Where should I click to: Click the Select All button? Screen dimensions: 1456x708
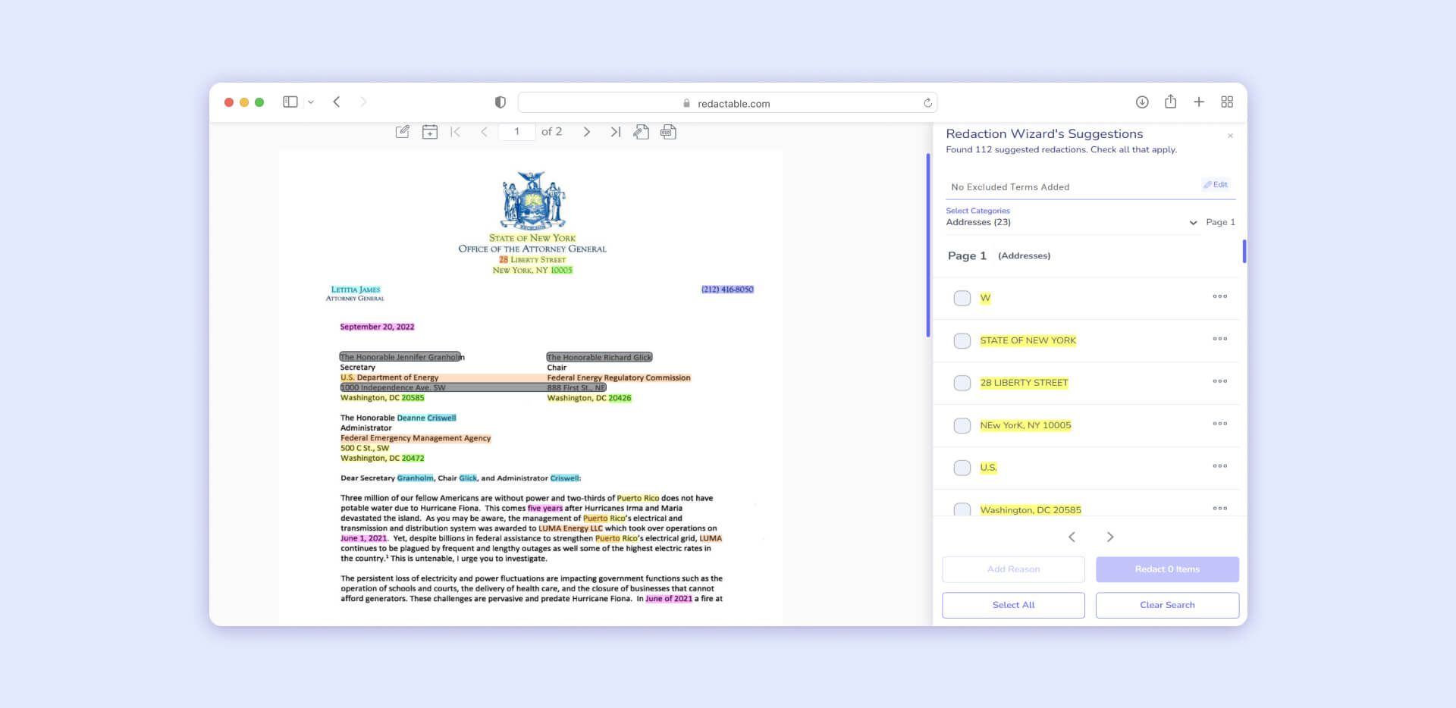coord(1013,605)
